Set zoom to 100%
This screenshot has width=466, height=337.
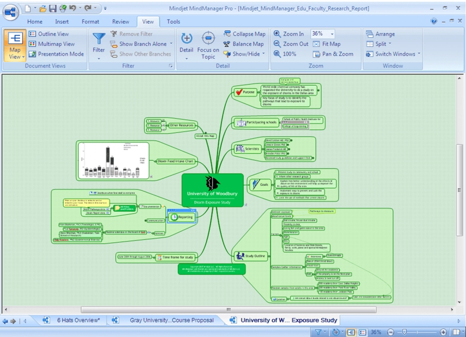click(x=285, y=54)
